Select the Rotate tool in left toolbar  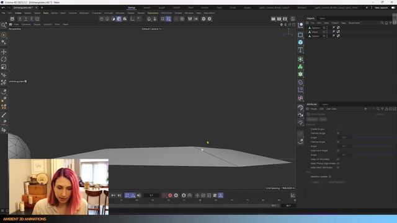(x=4, y=59)
